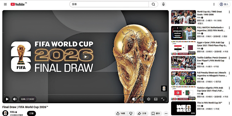Sign in with the 登入 button

pyautogui.click(x=224, y=4)
